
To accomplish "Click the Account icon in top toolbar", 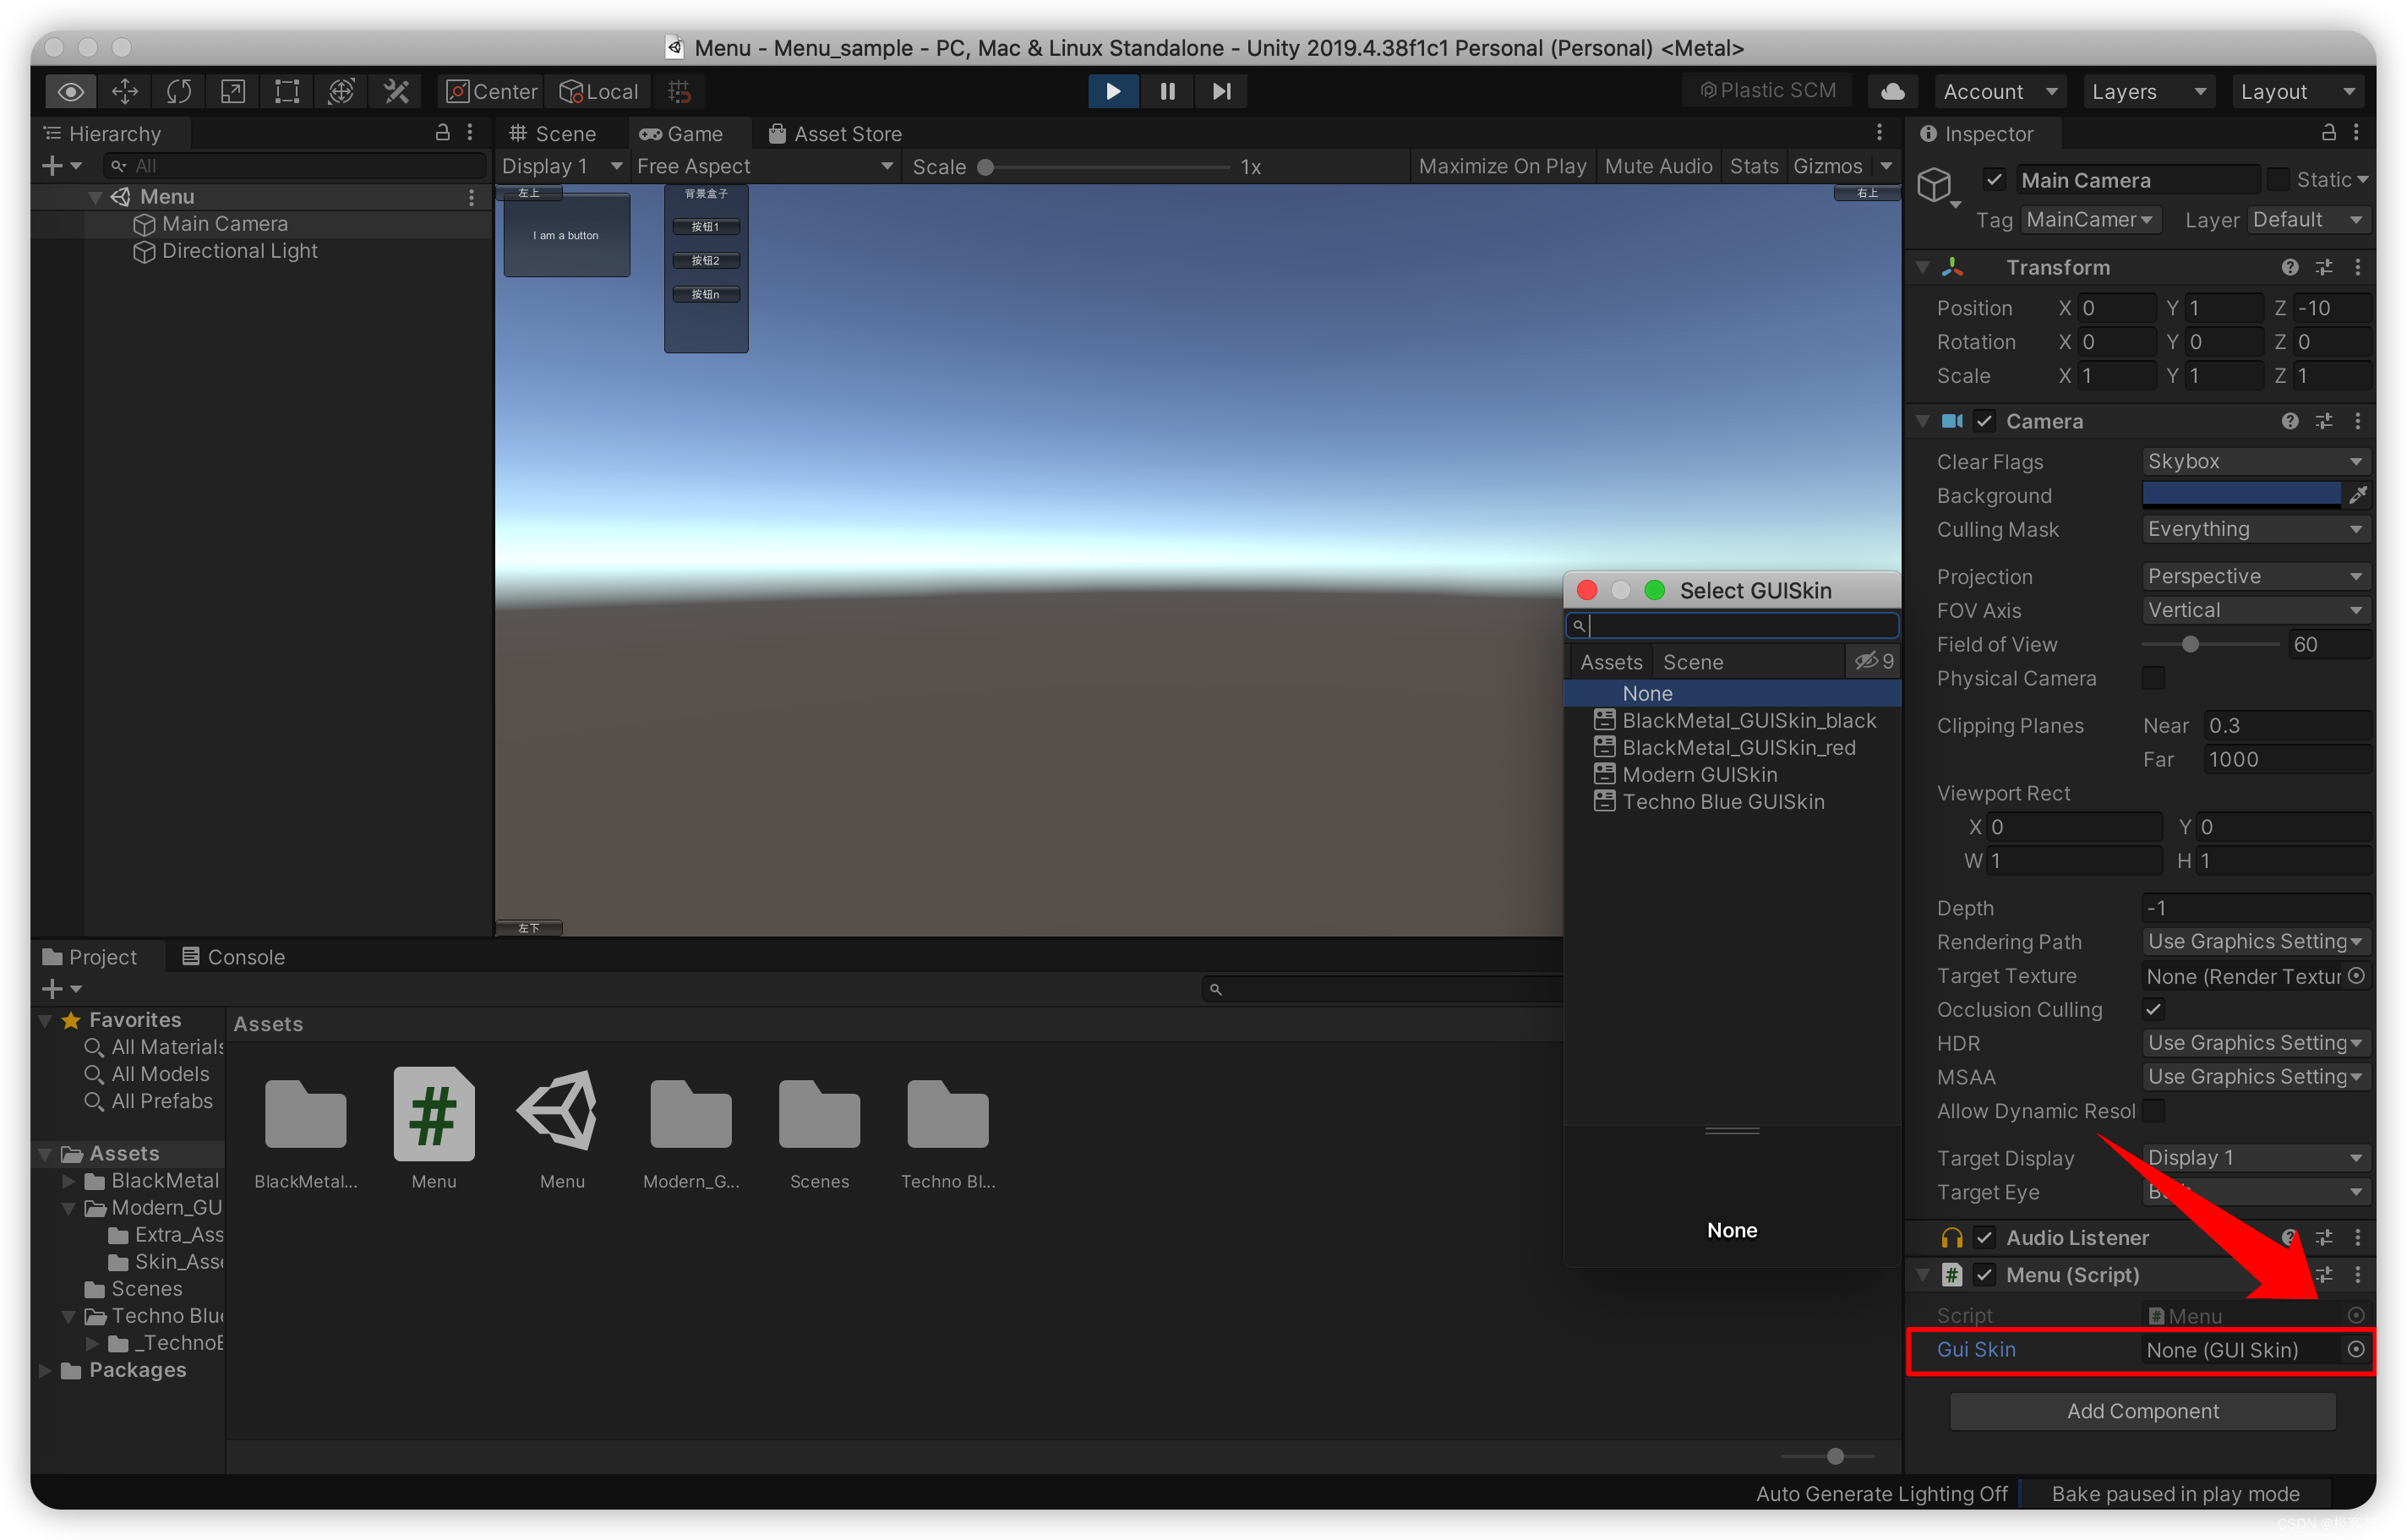I will tap(2000, 91).
